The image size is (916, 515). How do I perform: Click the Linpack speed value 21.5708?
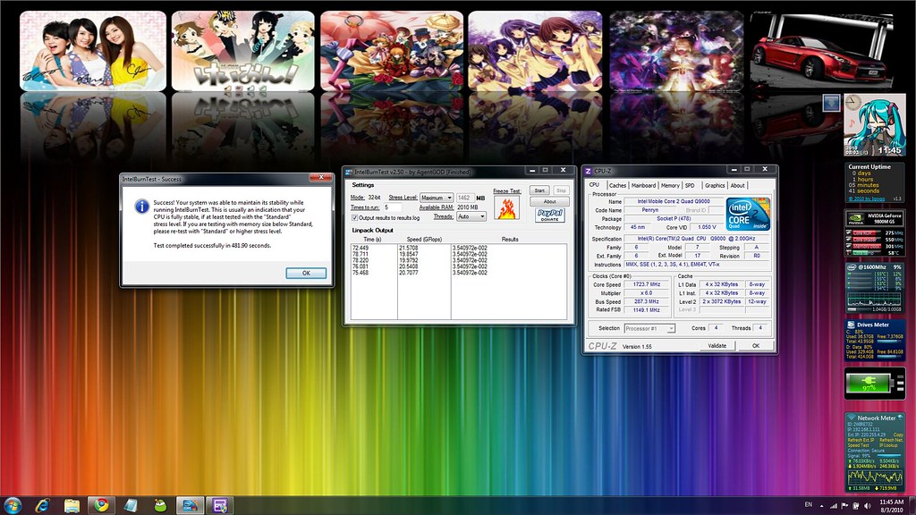[408, 249]
